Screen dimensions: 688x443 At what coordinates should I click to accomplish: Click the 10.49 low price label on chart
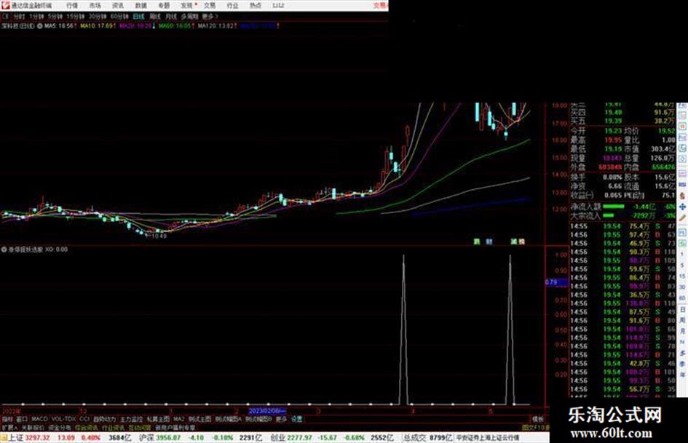159,236
